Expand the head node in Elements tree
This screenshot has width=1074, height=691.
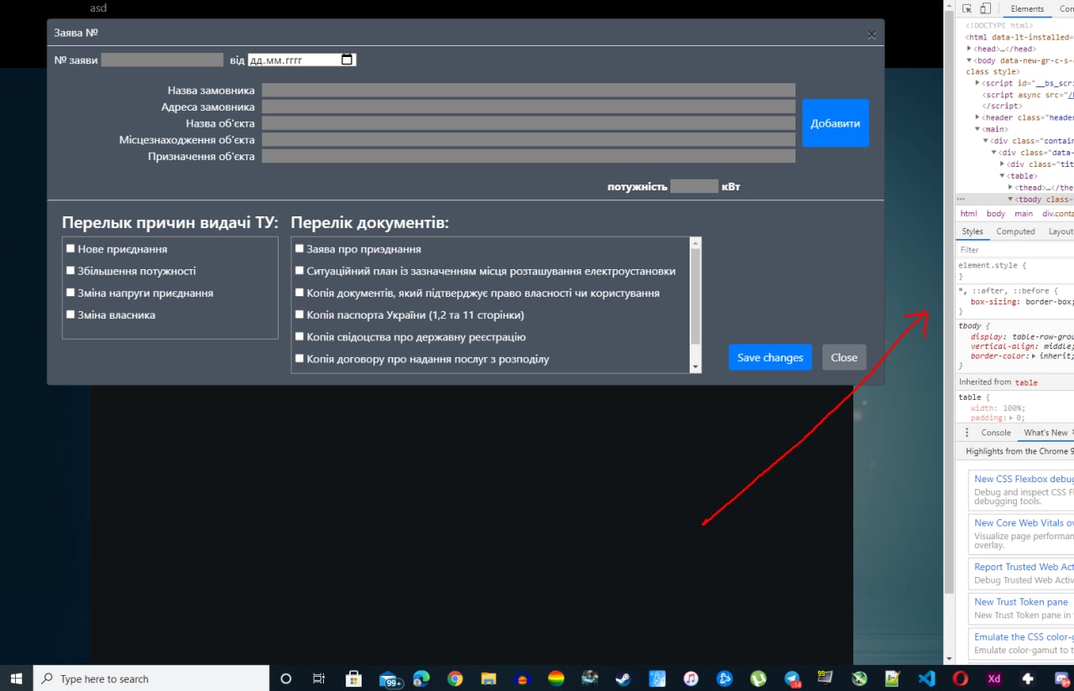tap(969, 49)
